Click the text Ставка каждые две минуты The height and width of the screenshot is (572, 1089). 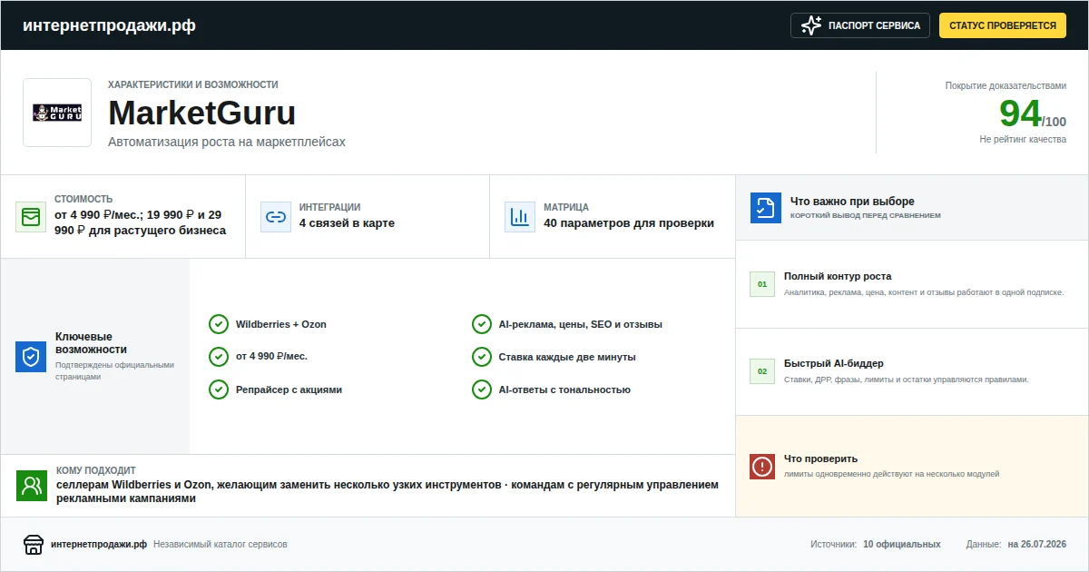click(567, 357)
